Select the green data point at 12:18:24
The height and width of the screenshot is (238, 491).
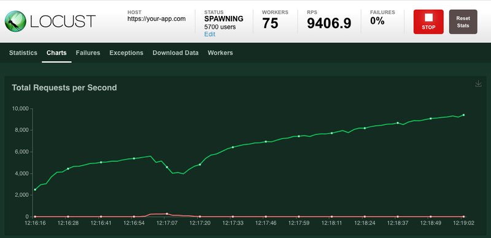[x=365, y=128]
